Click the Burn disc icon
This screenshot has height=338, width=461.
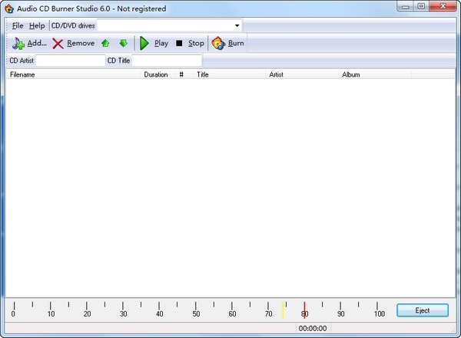click(218, 44)
